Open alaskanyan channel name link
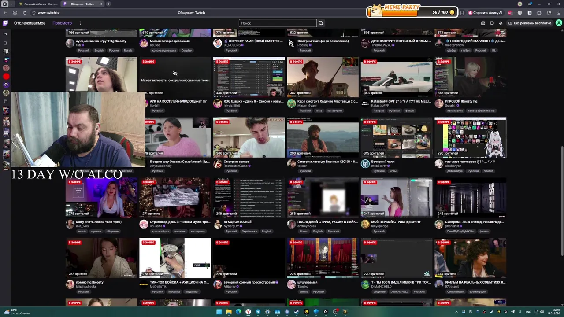564x317 pixels. click(x=454, y=166)
